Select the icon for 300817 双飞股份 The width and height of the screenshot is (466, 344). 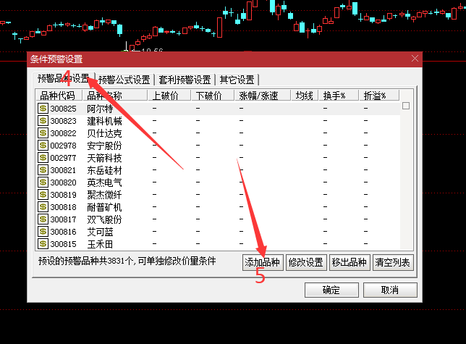[43, 219]
